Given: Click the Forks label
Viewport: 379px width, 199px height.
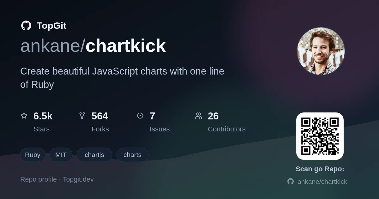Looking at the screenshot, I should click(100, 129).
